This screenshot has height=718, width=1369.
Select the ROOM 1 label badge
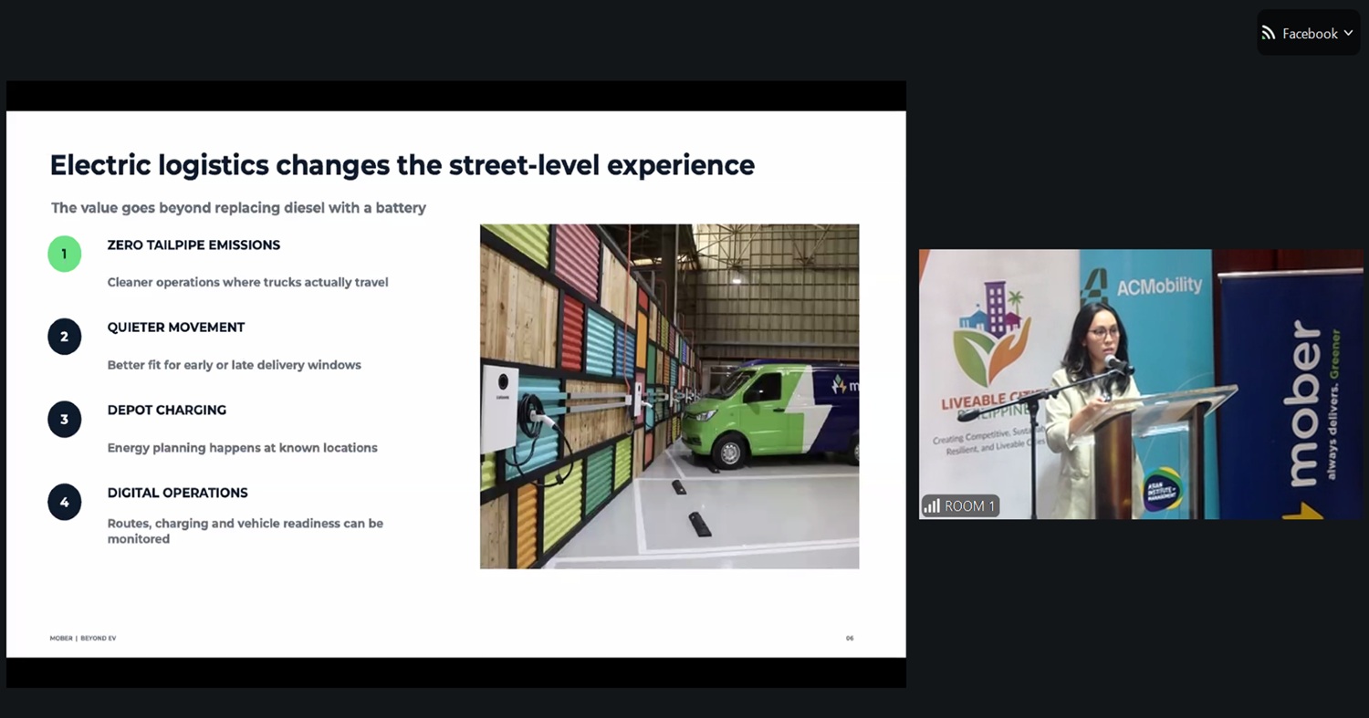point(960,505)
